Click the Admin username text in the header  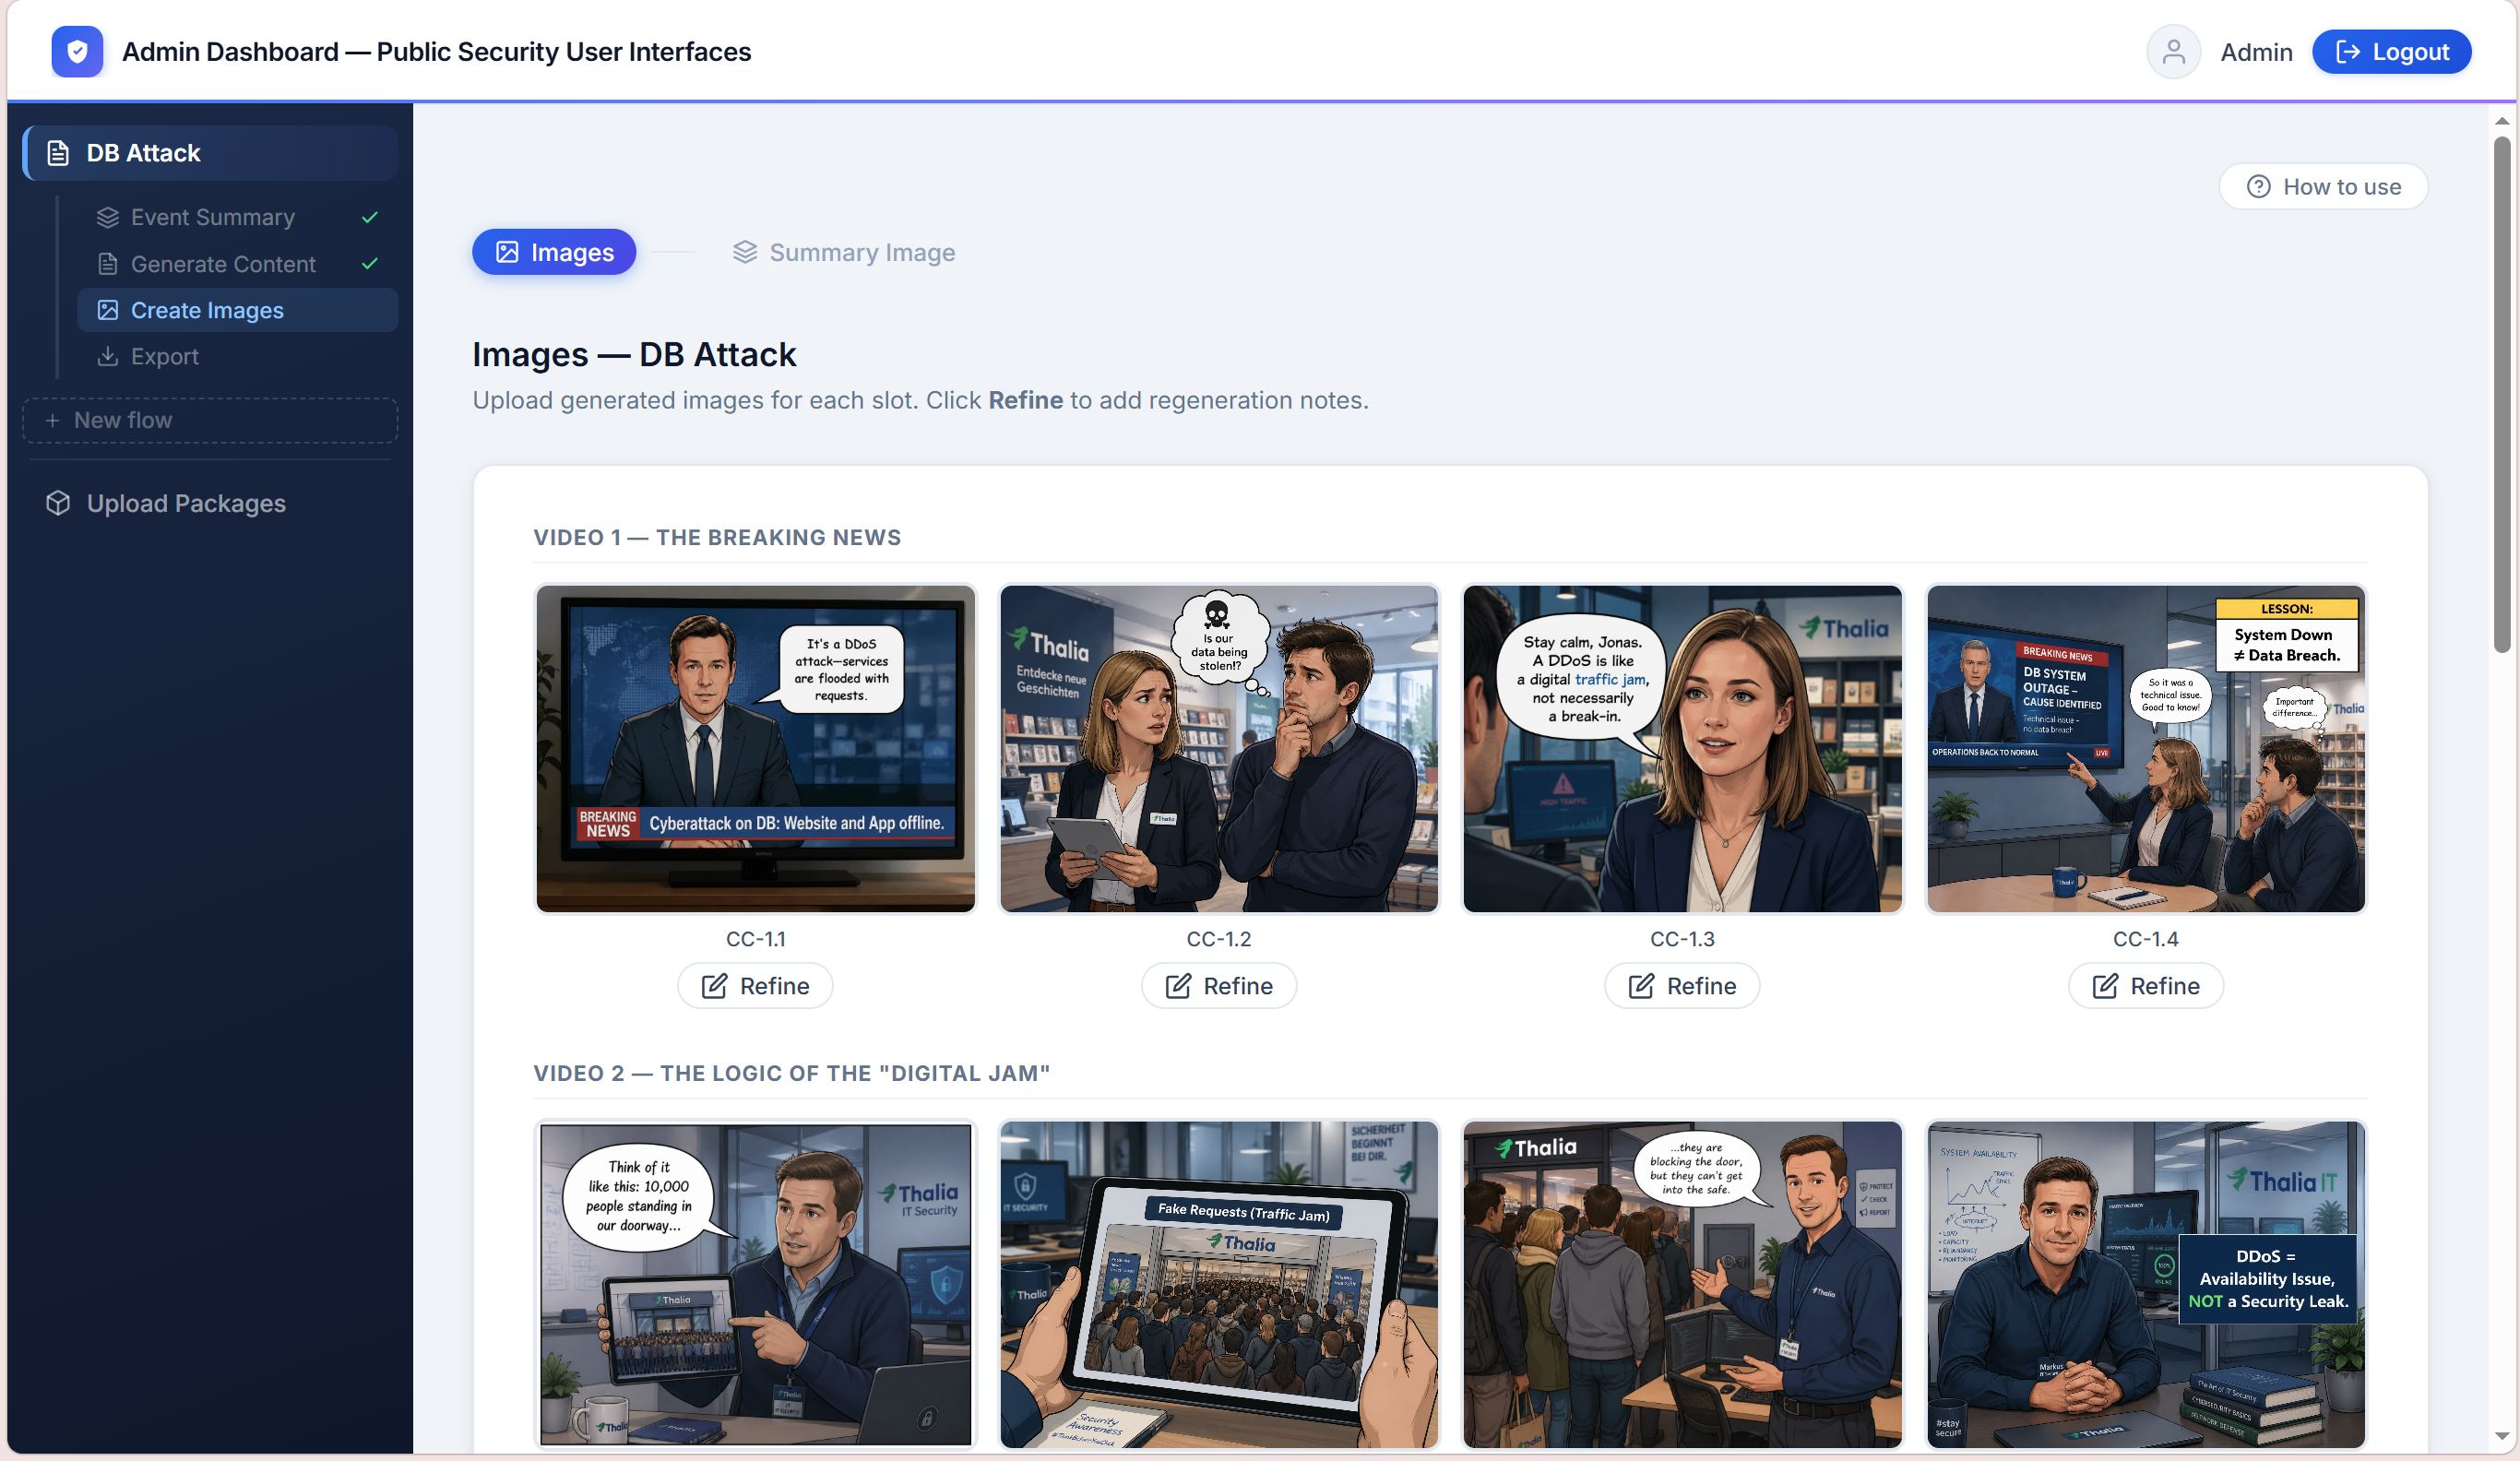pos(2256,52)
